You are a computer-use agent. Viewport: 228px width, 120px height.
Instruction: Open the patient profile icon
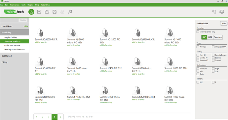(31, 12)
